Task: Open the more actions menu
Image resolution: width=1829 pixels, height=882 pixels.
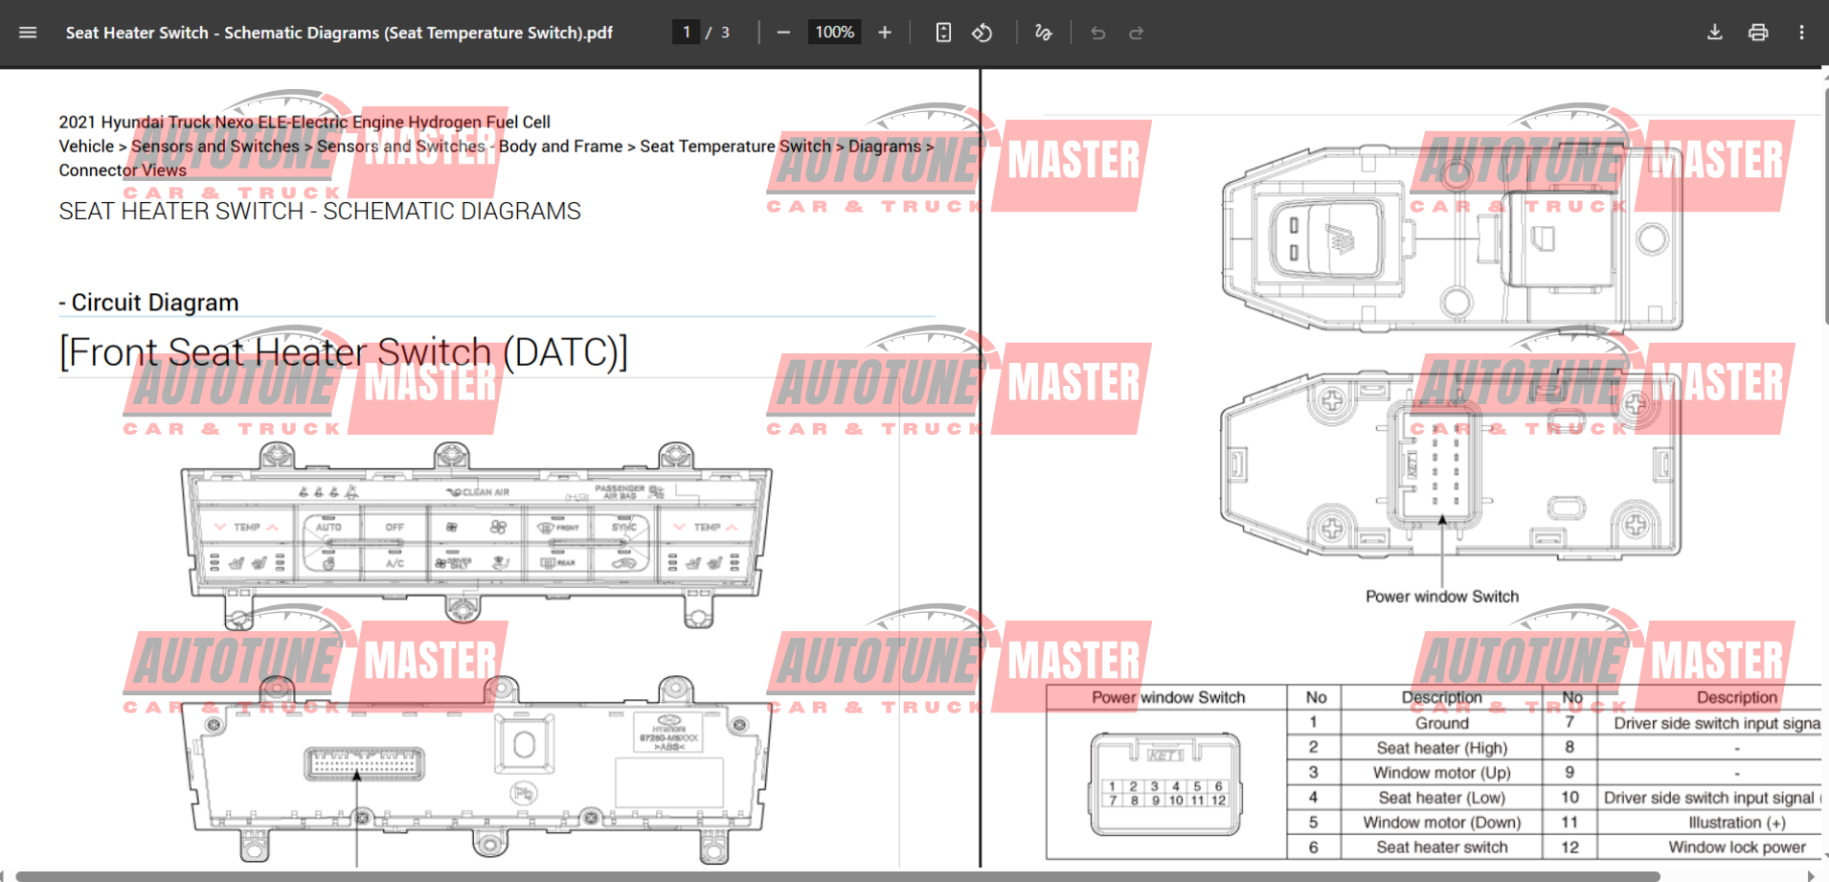Action: point(1801,33)
